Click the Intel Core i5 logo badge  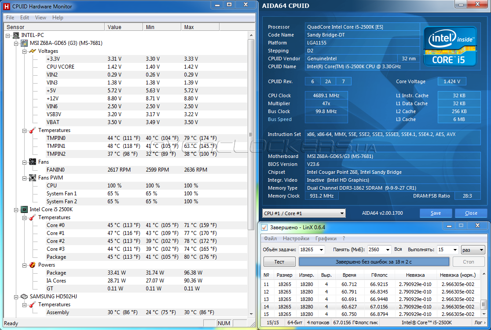[x=450, y=46]
